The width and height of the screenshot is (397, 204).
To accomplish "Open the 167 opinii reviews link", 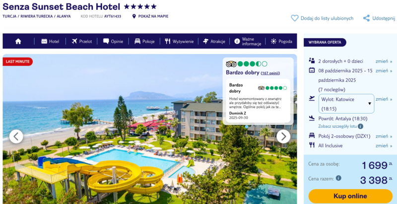I will pyautogui.click(x=270, y=73).
